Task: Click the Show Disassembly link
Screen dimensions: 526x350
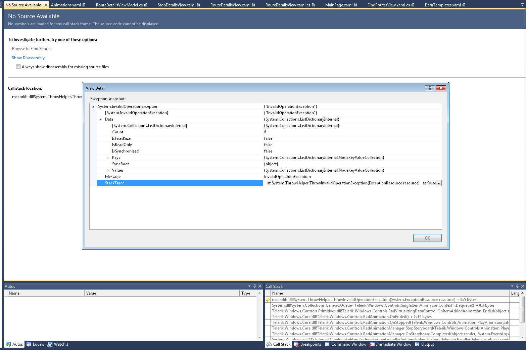Action: pos(28,58)
